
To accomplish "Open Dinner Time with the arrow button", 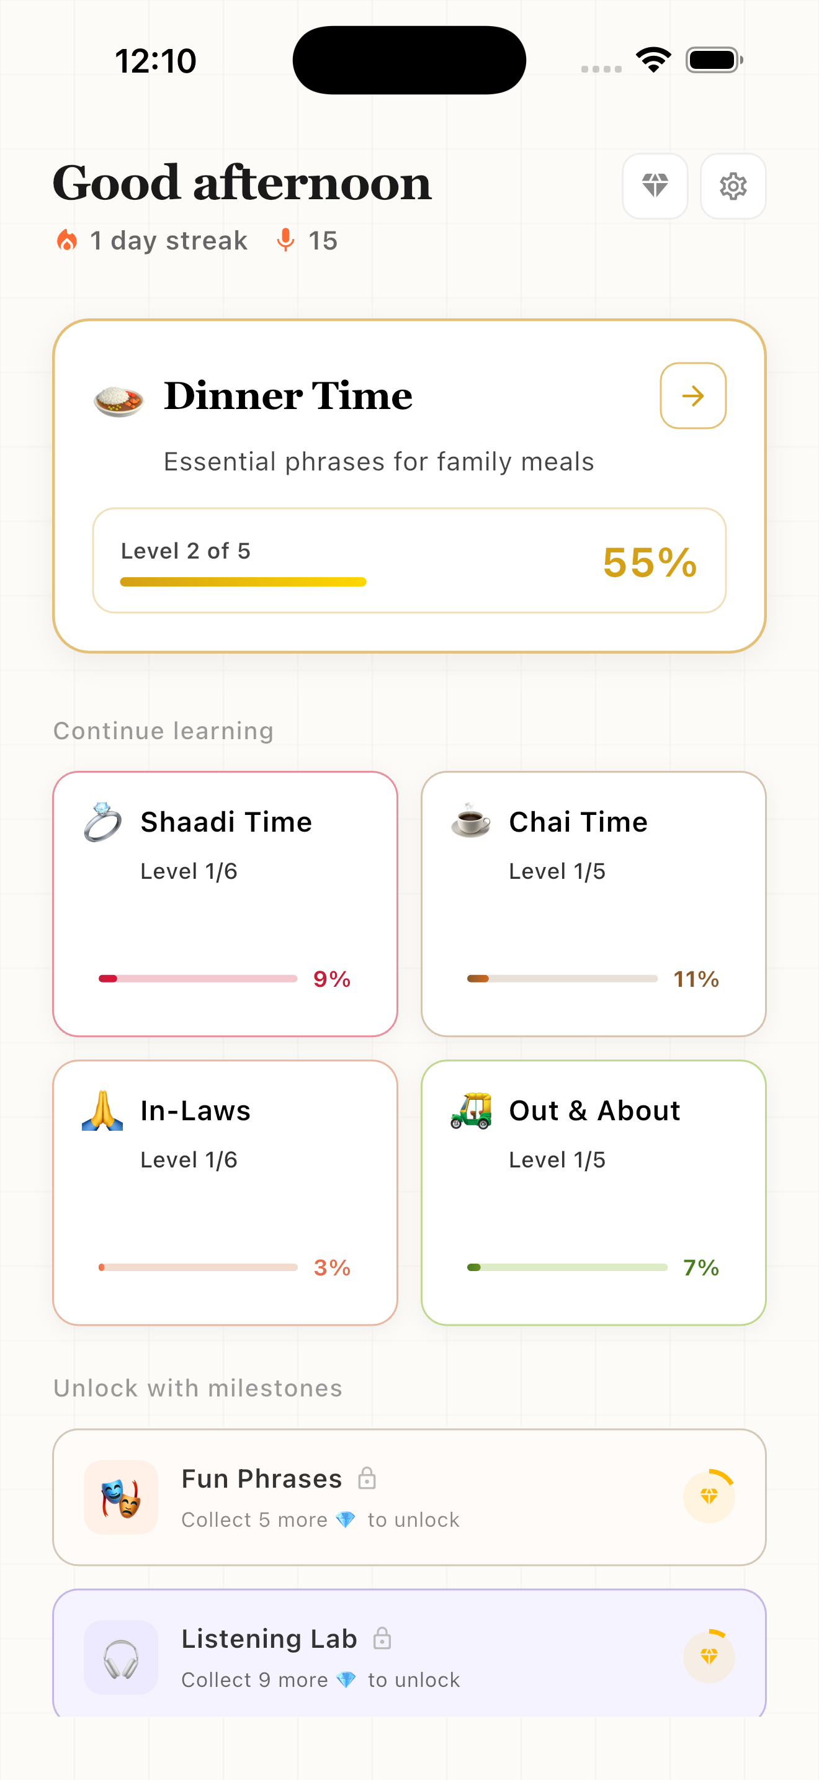I will pyautogui.click(x=692, y=396).
